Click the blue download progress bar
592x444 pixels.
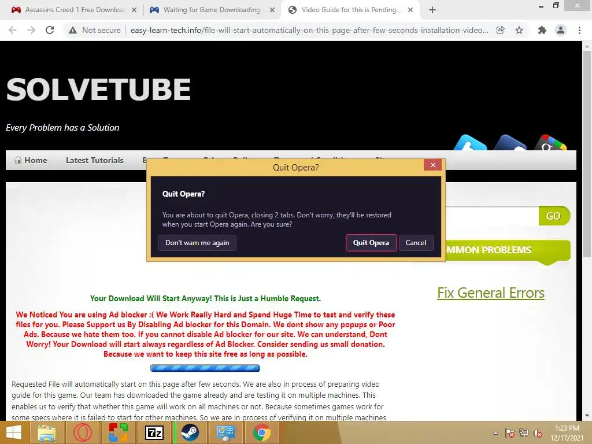coord(205,368)
